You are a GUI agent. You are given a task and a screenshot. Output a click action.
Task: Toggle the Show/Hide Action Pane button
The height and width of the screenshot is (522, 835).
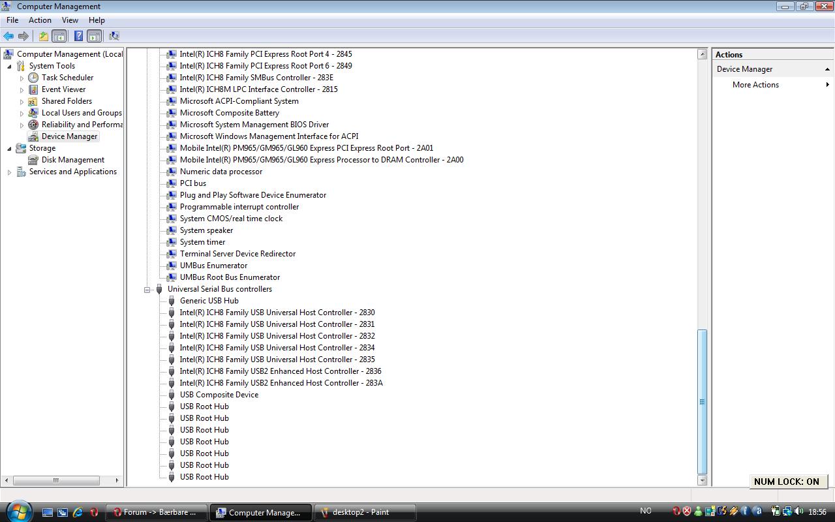tap(94, 37)
